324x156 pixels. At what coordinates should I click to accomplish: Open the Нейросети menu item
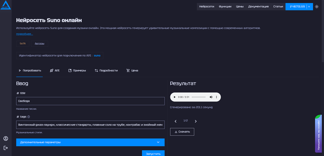[207, 7]
